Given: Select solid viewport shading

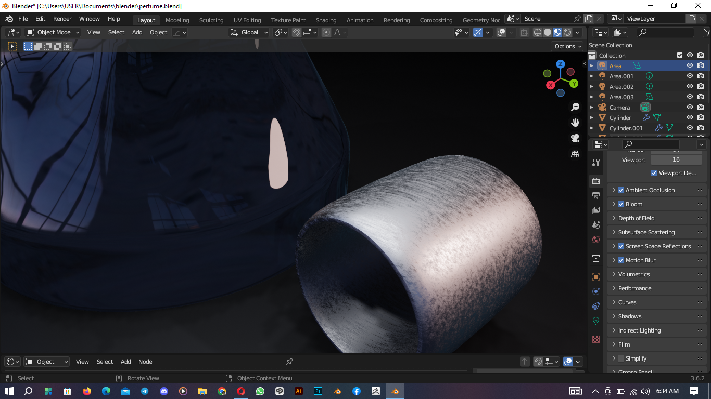Looking at the screenshot, I should click(548, 32).
